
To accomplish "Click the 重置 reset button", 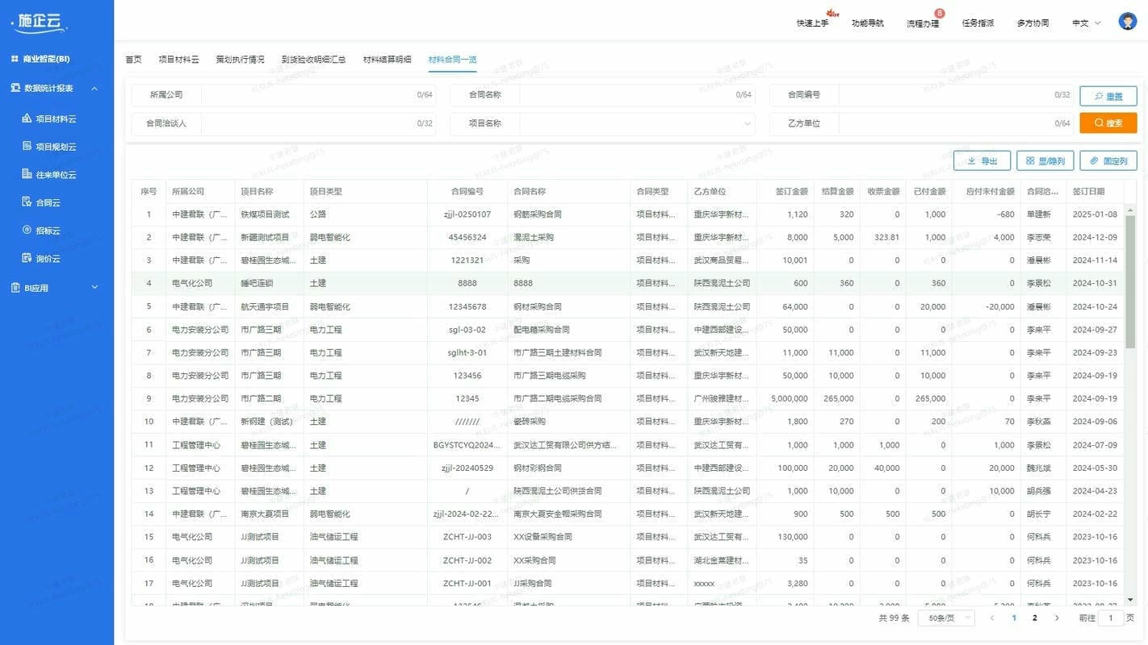I will [x=1108, y=96].
